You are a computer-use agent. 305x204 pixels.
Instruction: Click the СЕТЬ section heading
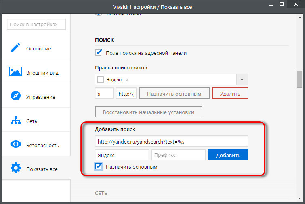pos(101,193)
